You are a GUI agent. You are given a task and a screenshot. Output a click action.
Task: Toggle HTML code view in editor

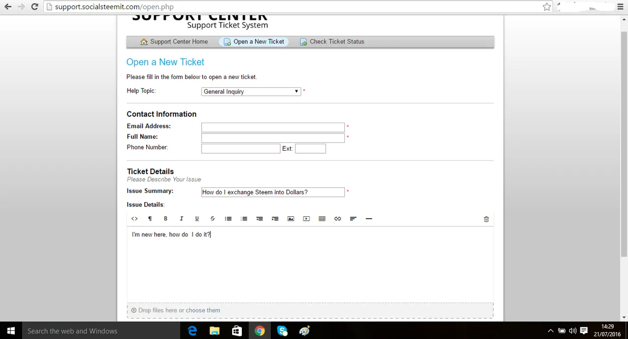point(134,219)
